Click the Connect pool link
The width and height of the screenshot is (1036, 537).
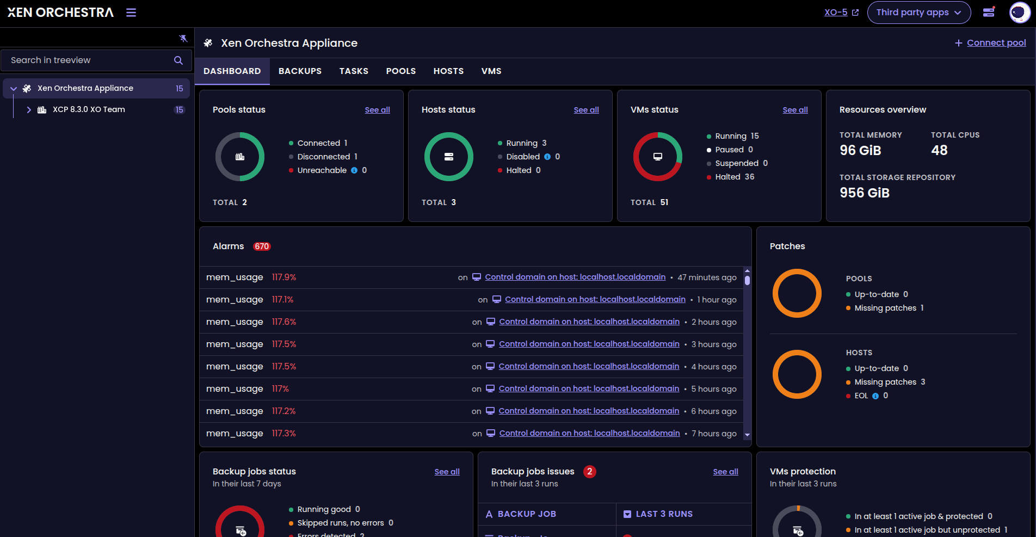[x=996, y=43]
